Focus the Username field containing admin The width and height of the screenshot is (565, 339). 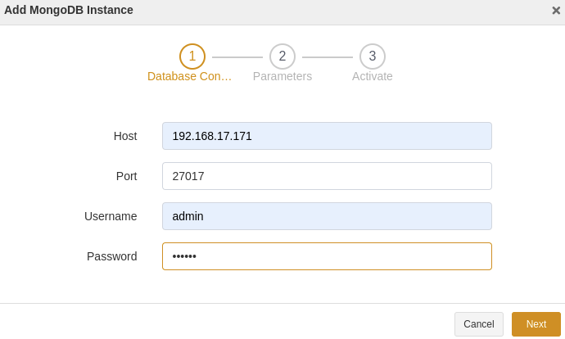coord(327,216)
